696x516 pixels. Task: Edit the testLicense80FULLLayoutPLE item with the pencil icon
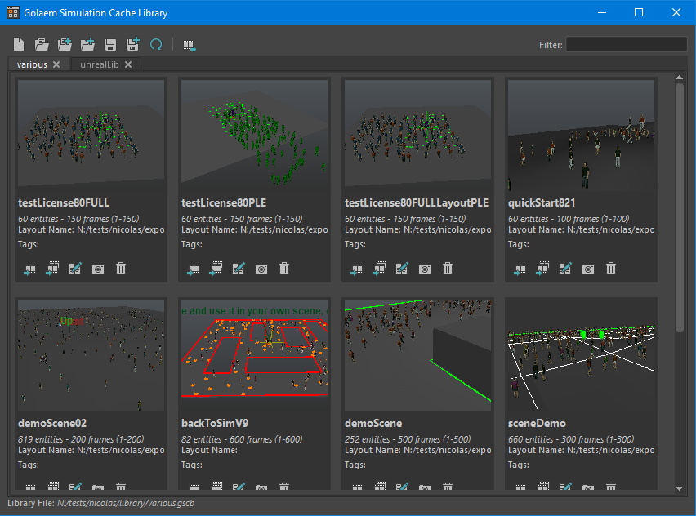pyautogui.click(x=402, y=268)
